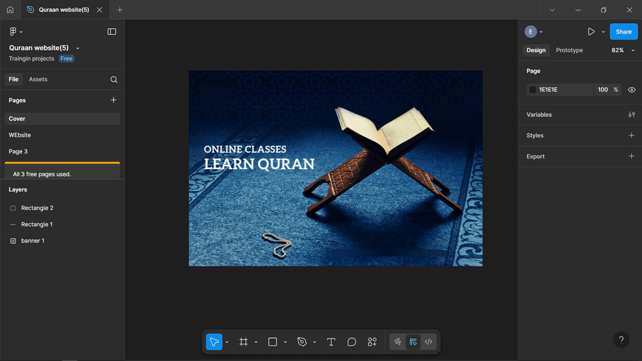Image resolution: width=642 pixels, height=361 pixels.
Task: Select the banner 1 layer
Action: point(33,241)
